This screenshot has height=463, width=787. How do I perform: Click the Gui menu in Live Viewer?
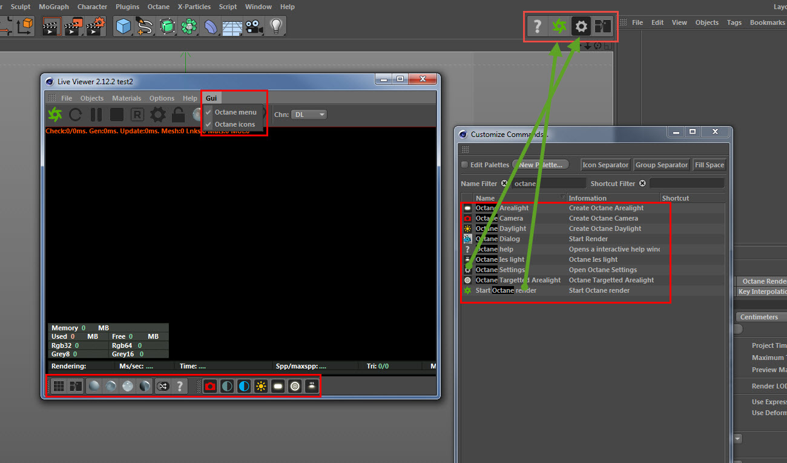coord(211,98)
